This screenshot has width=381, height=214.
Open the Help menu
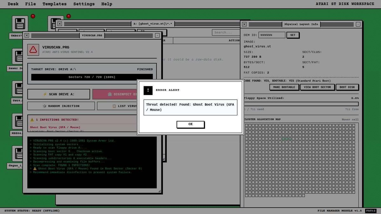107,4
